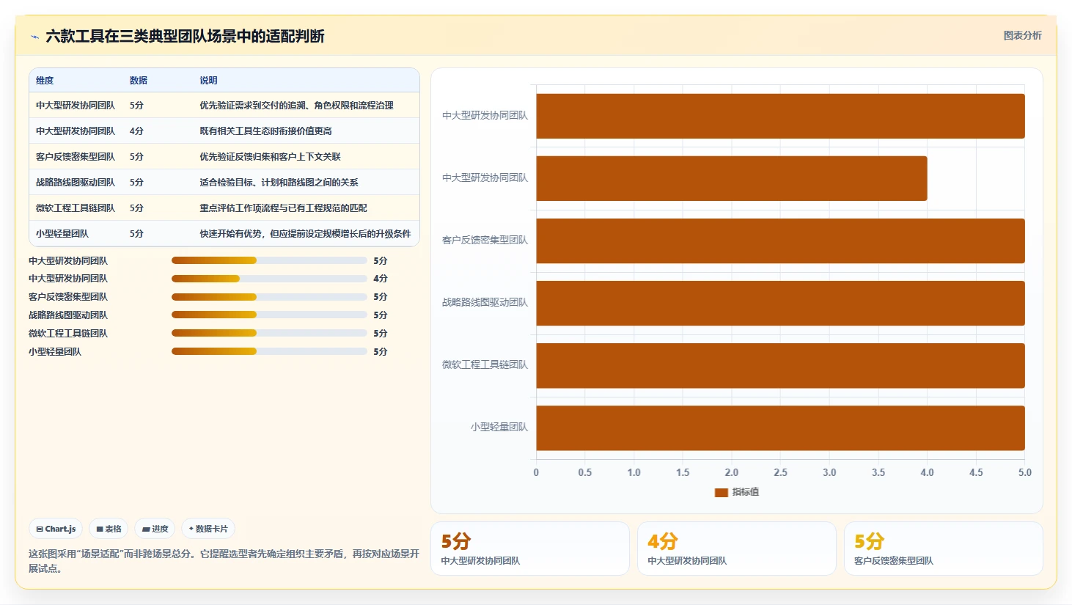
Task: Click the 客户反馈密集型团队 chart axis label
Action: click(x=485, y=240)
